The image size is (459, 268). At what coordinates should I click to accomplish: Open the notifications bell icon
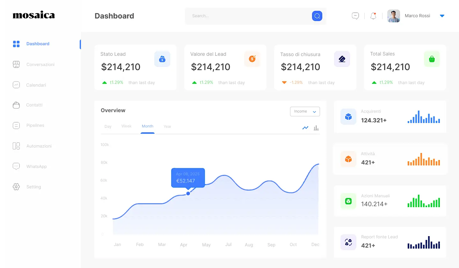pyautogui.click(x=373, y=16)
